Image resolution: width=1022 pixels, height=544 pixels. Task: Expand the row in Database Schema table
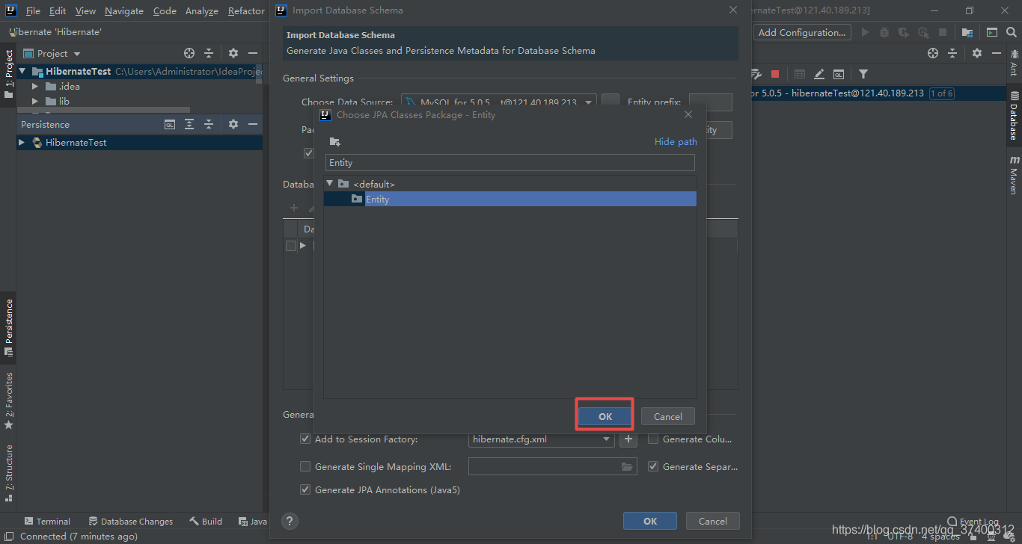click(x=303, y=246)
